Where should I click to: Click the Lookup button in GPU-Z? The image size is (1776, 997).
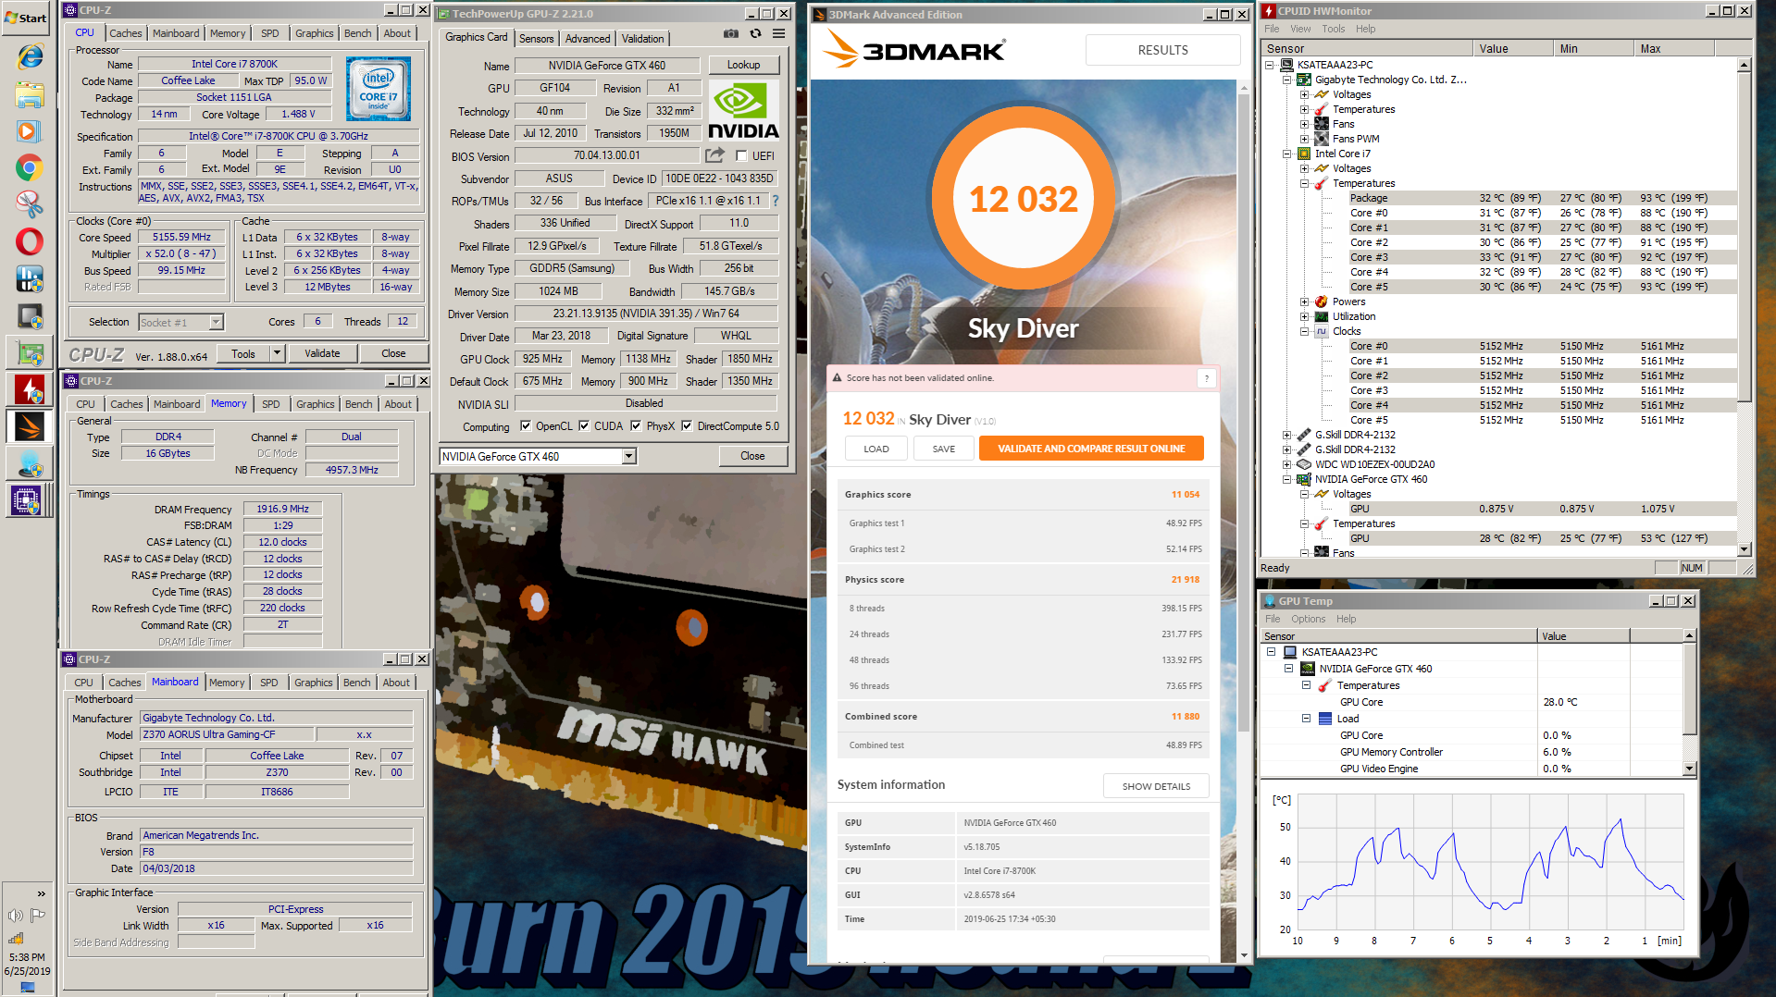pos(743,65)
